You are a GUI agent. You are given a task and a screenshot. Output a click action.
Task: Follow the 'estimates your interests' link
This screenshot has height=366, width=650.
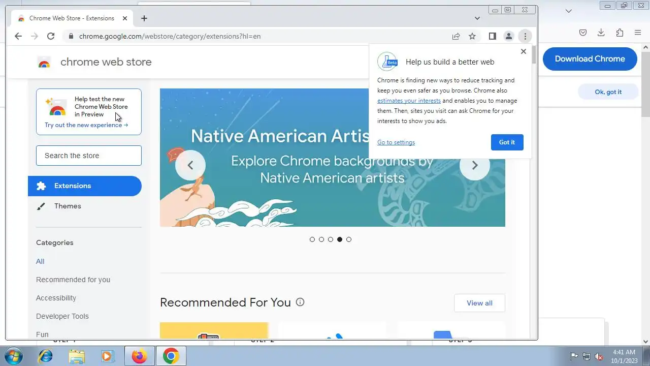point(409,101)
